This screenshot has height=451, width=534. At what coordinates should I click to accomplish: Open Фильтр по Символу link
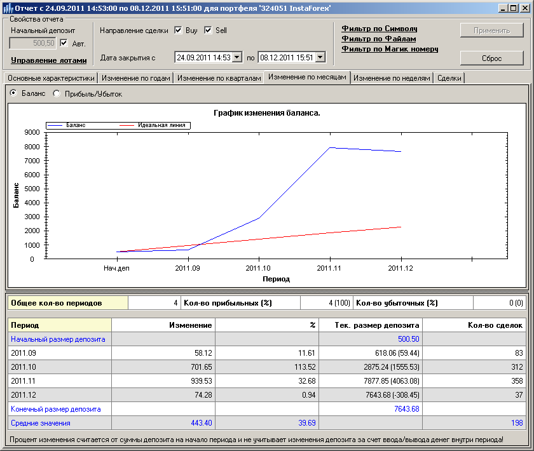379,29
